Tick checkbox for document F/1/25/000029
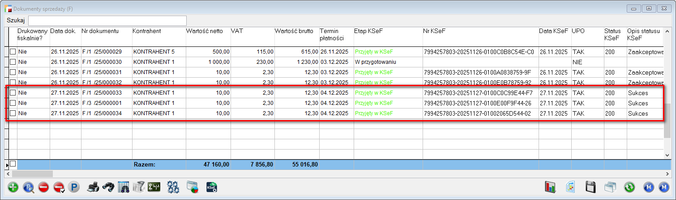Image resolution: width=676 pixels, height=200 pixels. (13, 52)
